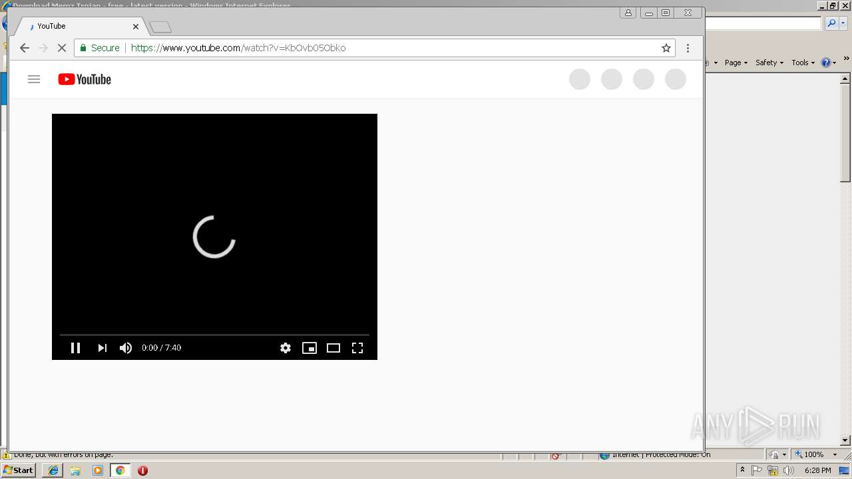This screenshot has height=479, width=852.
Task: Go forward in Chrome
Action: (x=43, y=48)
